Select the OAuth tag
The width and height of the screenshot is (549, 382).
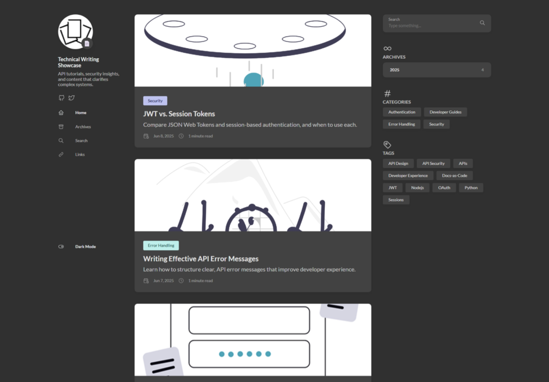(x=444, y=188)
